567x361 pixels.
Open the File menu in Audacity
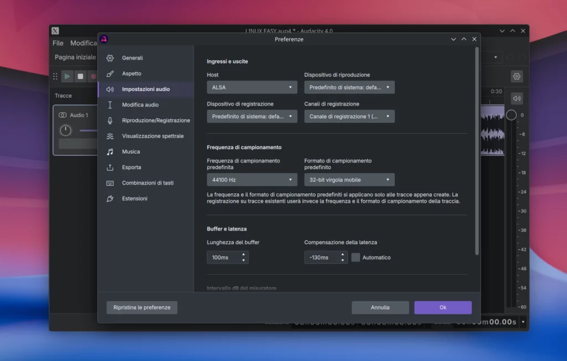pyautogui.click(x=58, y=43)
